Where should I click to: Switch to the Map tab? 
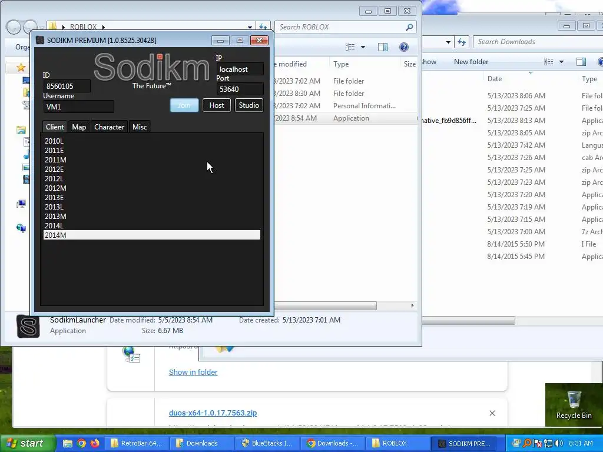point(79,127)
